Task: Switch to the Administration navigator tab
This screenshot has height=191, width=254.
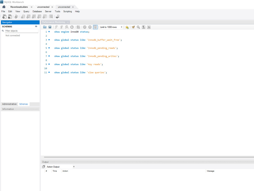Action: [x=9, y=104]
